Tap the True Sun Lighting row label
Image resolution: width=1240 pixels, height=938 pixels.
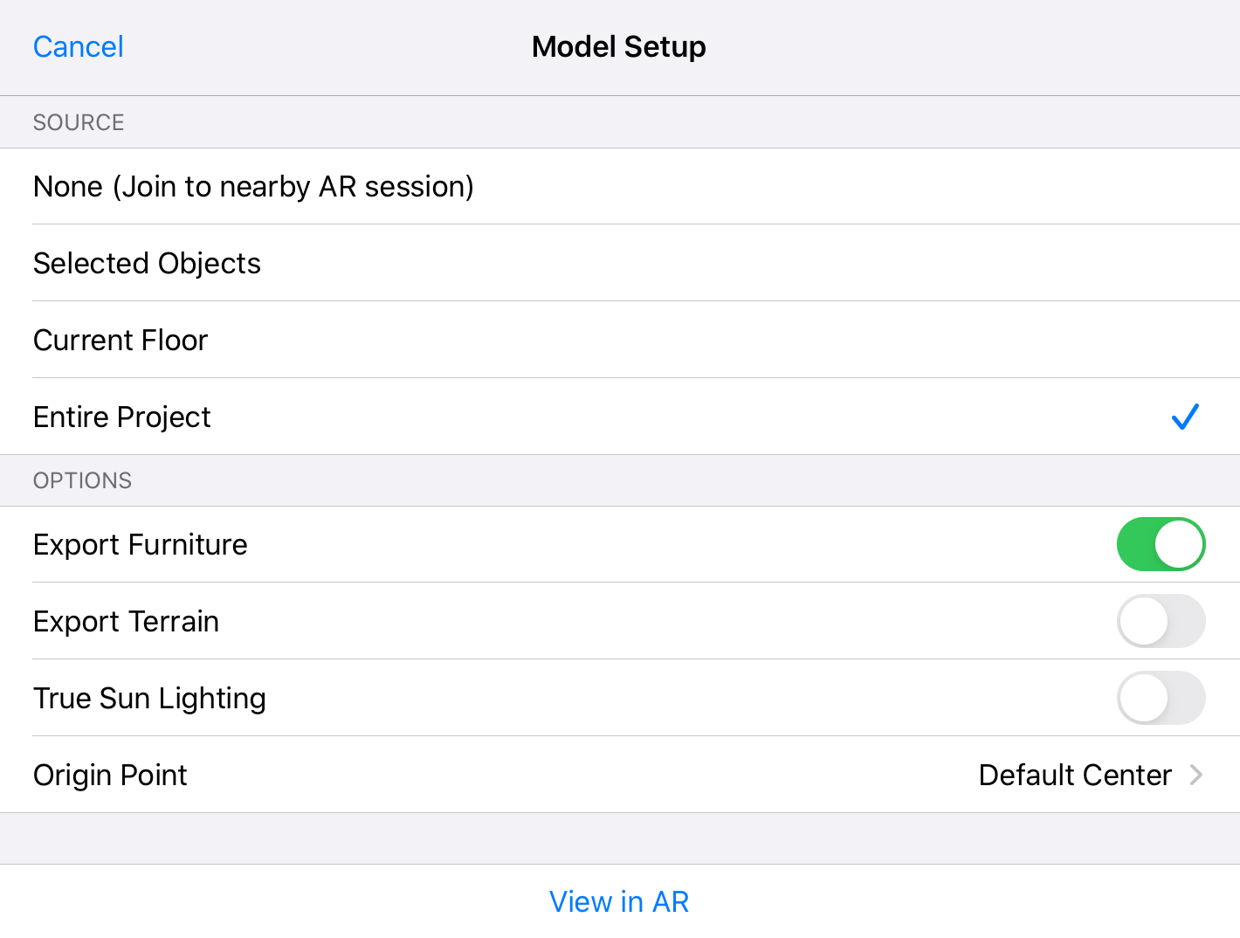pos(149,698)
